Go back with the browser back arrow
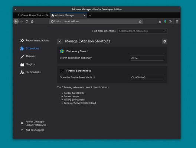Viewport: 196px width, 148px height. click(x=16, y=21)
